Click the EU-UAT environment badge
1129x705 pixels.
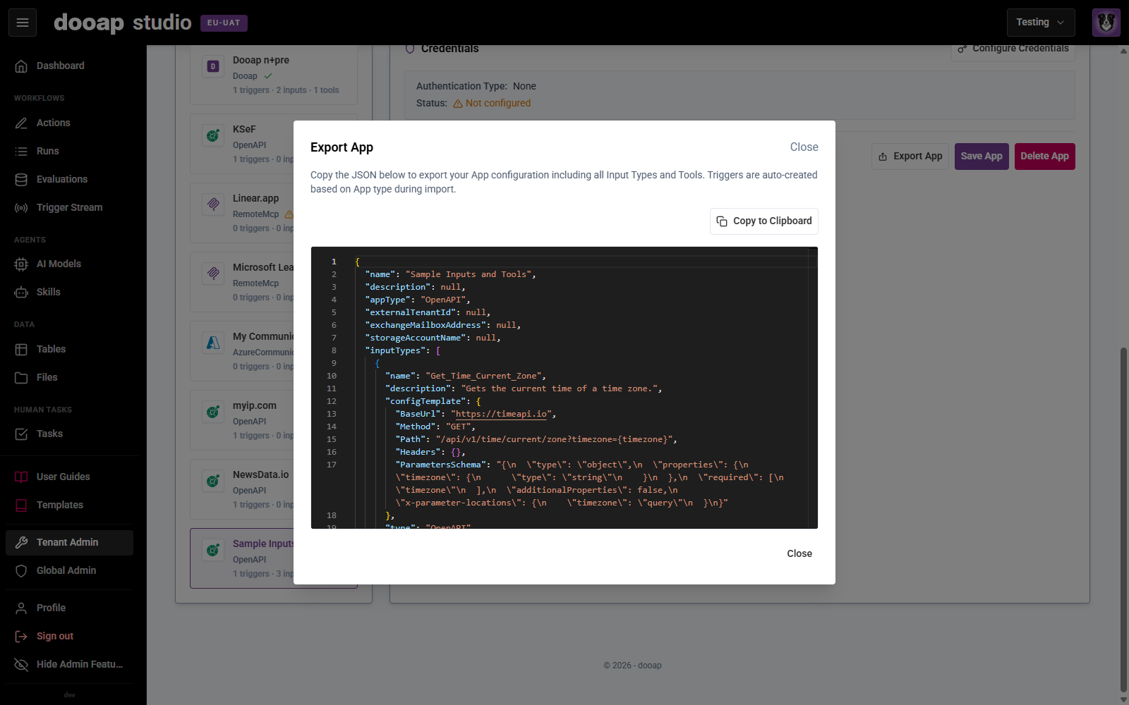(x=224, y=23)
